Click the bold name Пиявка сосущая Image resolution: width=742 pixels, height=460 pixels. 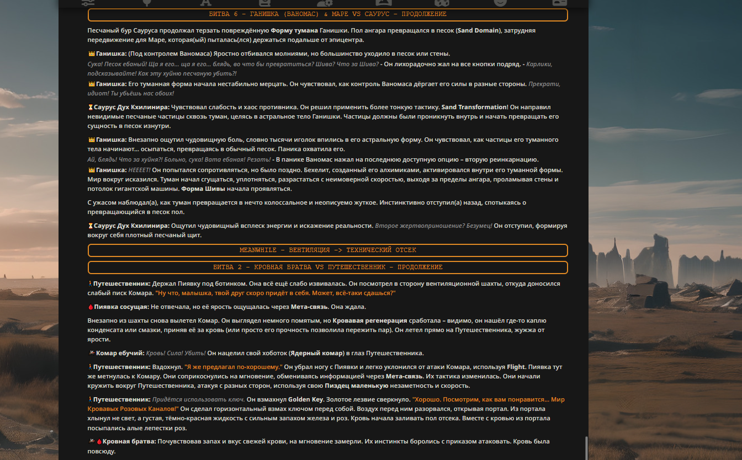click(121, 307)
